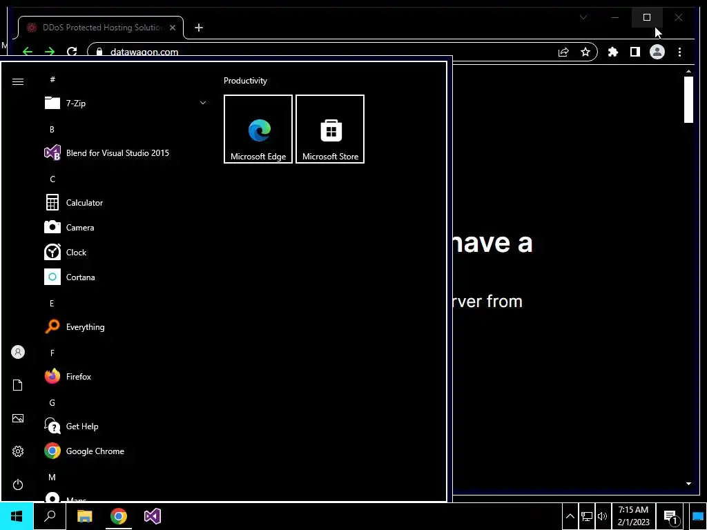707x530 pixels.
Task: Close the DDoS Protected Hosting tab
Action: click(x=172, y=28)
